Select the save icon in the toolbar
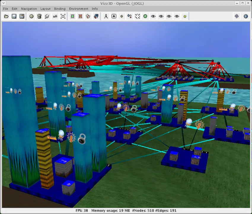The height and width of the screenshot is (214, 252). 14,16
